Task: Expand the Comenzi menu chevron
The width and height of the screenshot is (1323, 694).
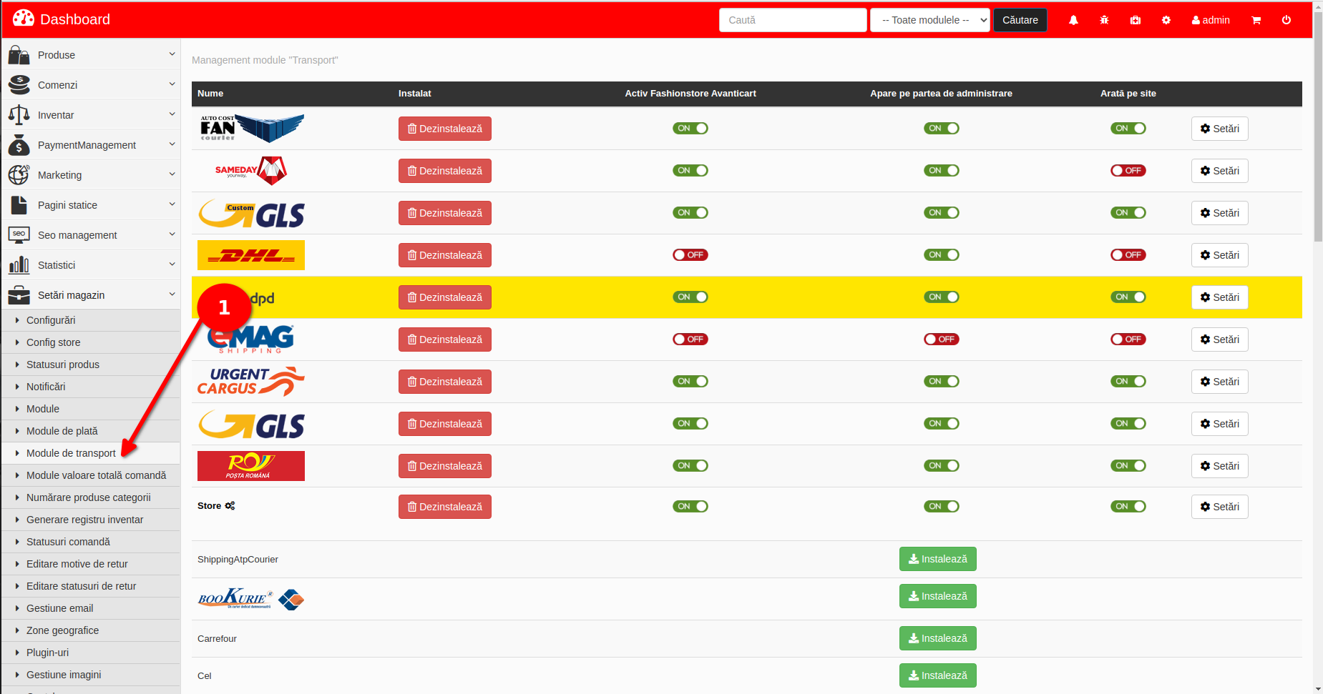Action: [x=172, y=84]
